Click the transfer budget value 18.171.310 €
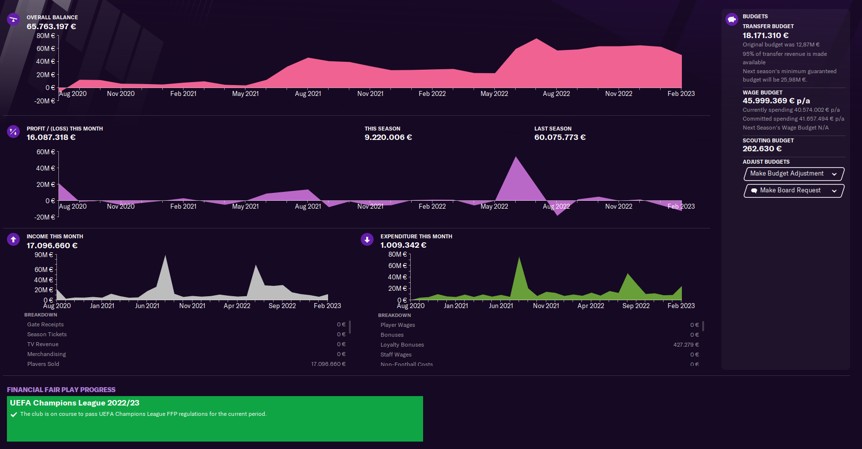Image resolution: width=862 pixels, height=449 pixels. pos(766,36)
